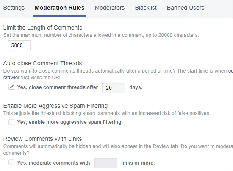Click 'Yes, close comment threads after' label
The width and height of the screenshot is (233, 171).
point(58,87)
